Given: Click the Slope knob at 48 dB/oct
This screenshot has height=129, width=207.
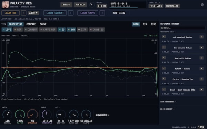Looking at the screenshot, I should (x=86, y=115).
